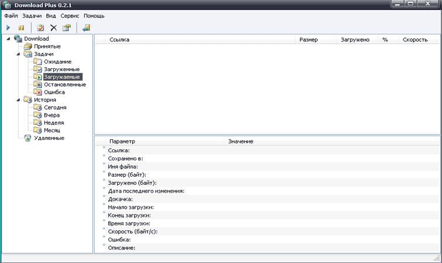Viewport: 442px width, 263px height.
Task: Collapse the Download root tree node
Action: pyautogui.click(x=8, y=38)
